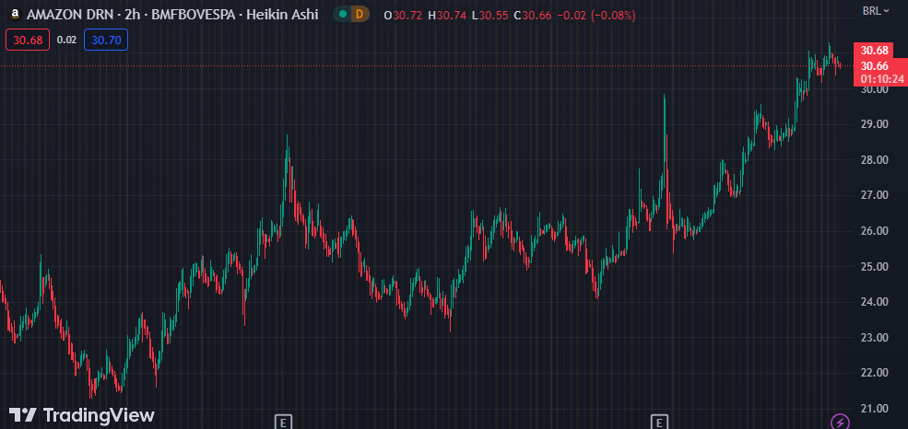Click the low value L30.55

pos(491,15)
